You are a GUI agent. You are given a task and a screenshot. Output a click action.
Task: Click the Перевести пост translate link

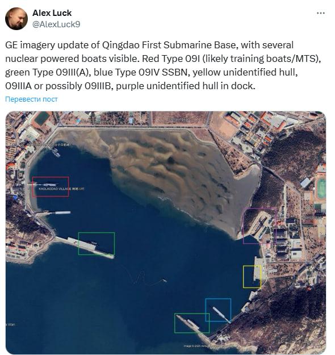[x=31, y=99]
